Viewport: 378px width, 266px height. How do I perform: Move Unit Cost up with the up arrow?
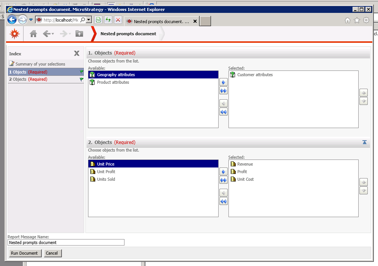pos(364,182)
